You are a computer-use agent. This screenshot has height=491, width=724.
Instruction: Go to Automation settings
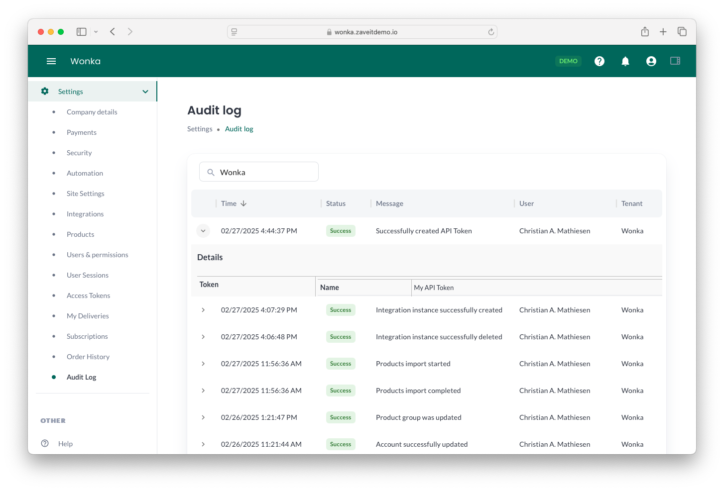tap(85, 173)
